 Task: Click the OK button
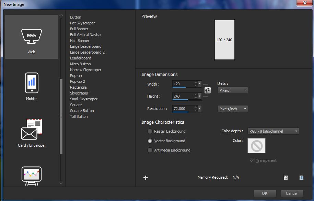click(x=265, y=193)
